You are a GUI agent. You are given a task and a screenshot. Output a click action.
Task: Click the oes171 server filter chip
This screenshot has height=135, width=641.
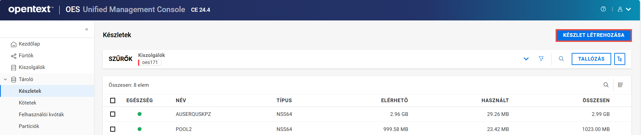click(x=150, y=63)
